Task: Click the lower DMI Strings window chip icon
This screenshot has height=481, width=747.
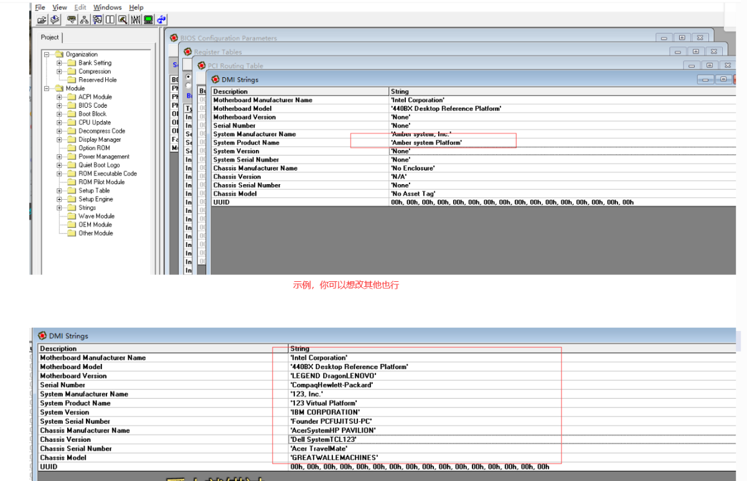Action: click(42, 335)
